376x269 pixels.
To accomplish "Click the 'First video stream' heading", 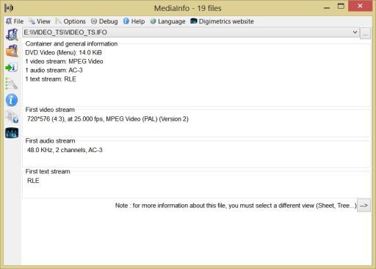I will coord(50,110).
